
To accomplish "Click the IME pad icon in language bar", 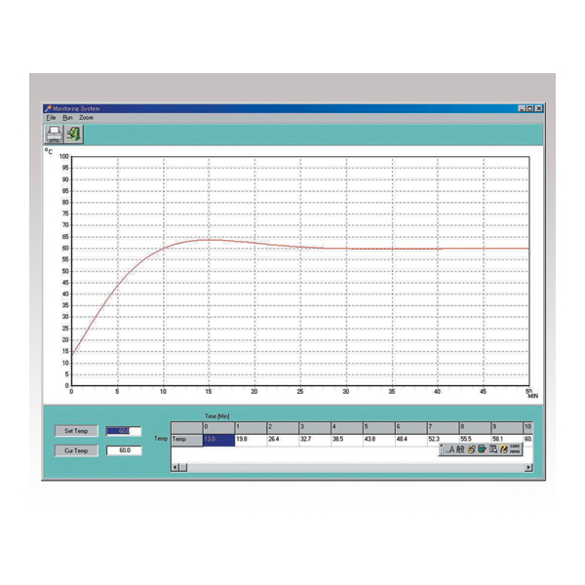I will (x=472, y=449).
